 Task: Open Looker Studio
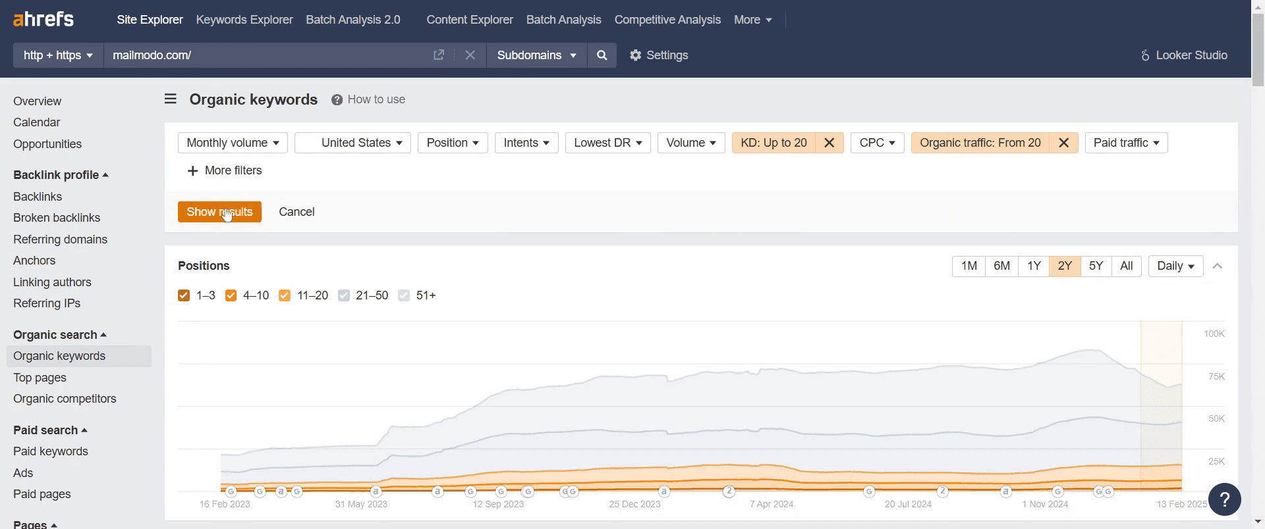(x=1184, y=55)
